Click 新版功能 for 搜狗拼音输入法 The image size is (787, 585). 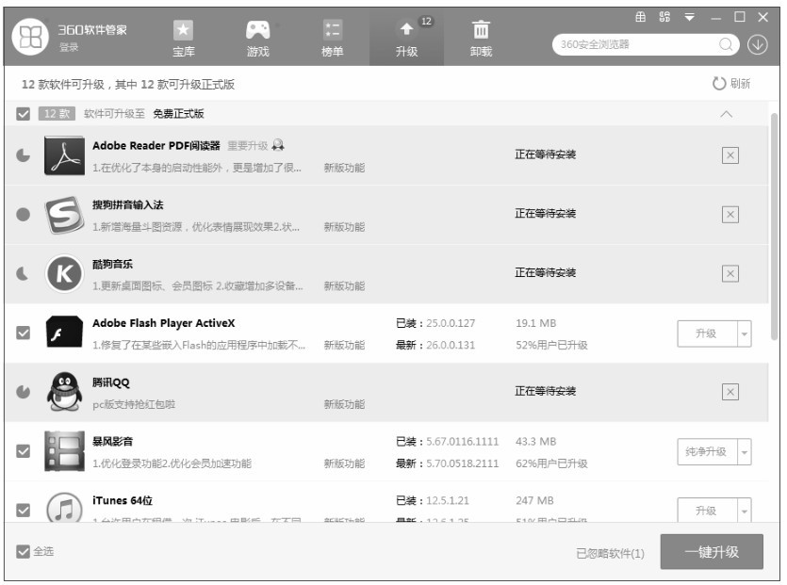(344, 227)
